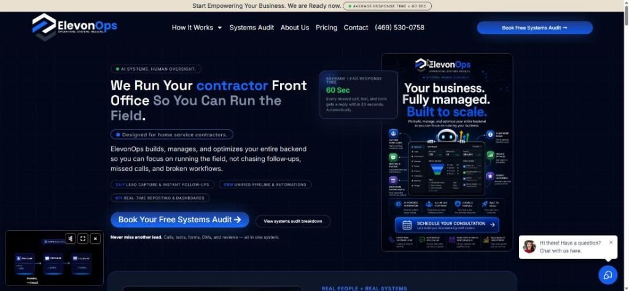Click 'Hi there! Have a question?' chat message
The height and width of the screenshot is (291, 629).
[x=570, y=247]
